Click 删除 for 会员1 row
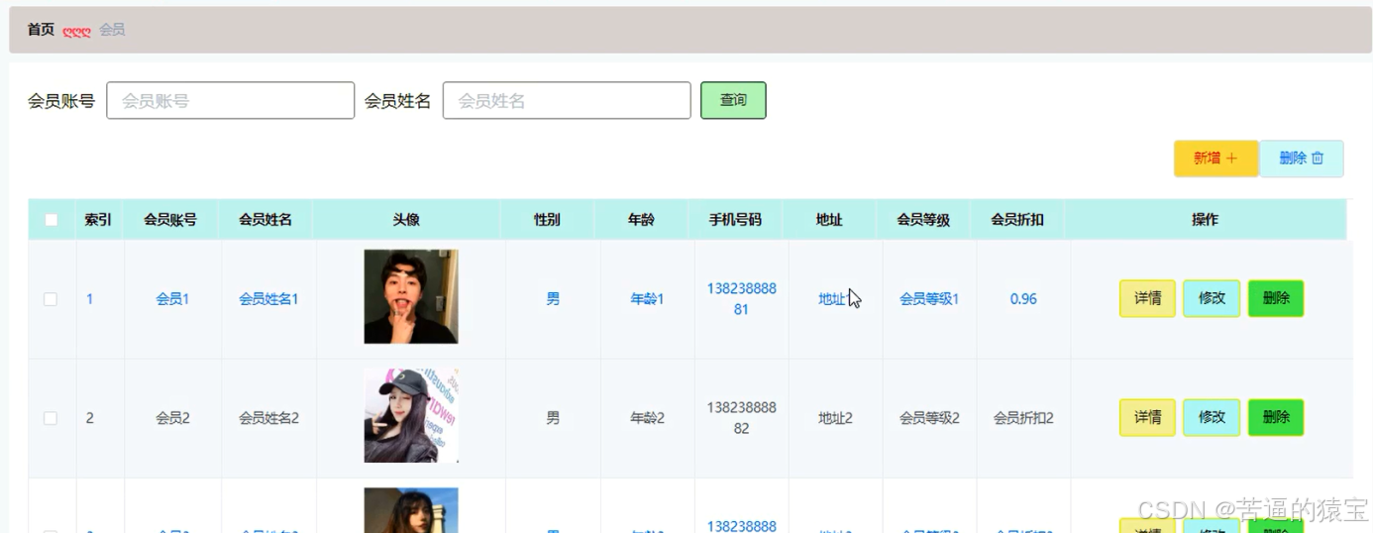This screenshot has height=533, width=1373. 1276,298
